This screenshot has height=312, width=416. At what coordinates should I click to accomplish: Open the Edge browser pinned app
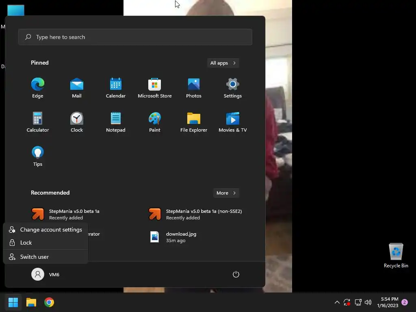[38, 88]
